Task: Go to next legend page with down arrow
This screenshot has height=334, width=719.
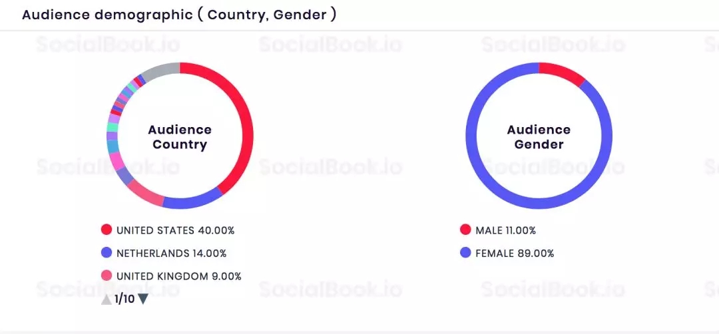Action: 142,299
